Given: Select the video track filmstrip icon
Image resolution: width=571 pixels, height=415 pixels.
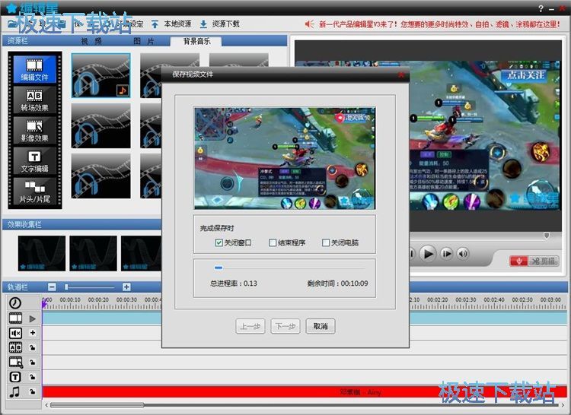Looking at the screenshot, I should [x=15, y=318].
